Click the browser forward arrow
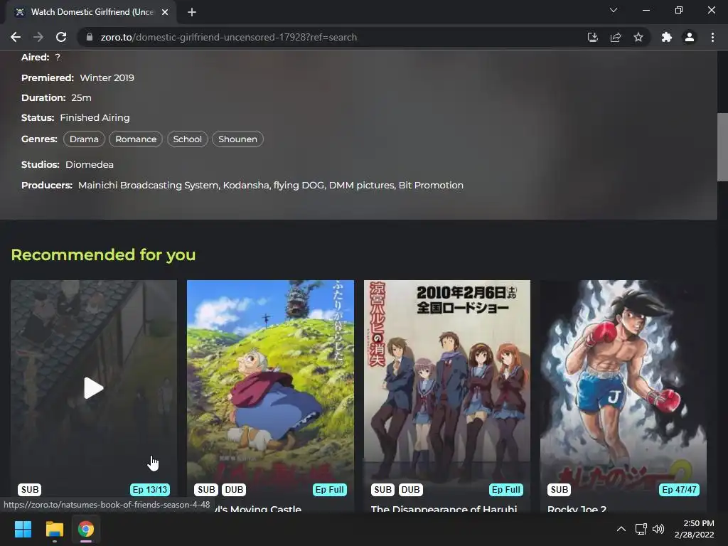728x546 pixels. 38,37
